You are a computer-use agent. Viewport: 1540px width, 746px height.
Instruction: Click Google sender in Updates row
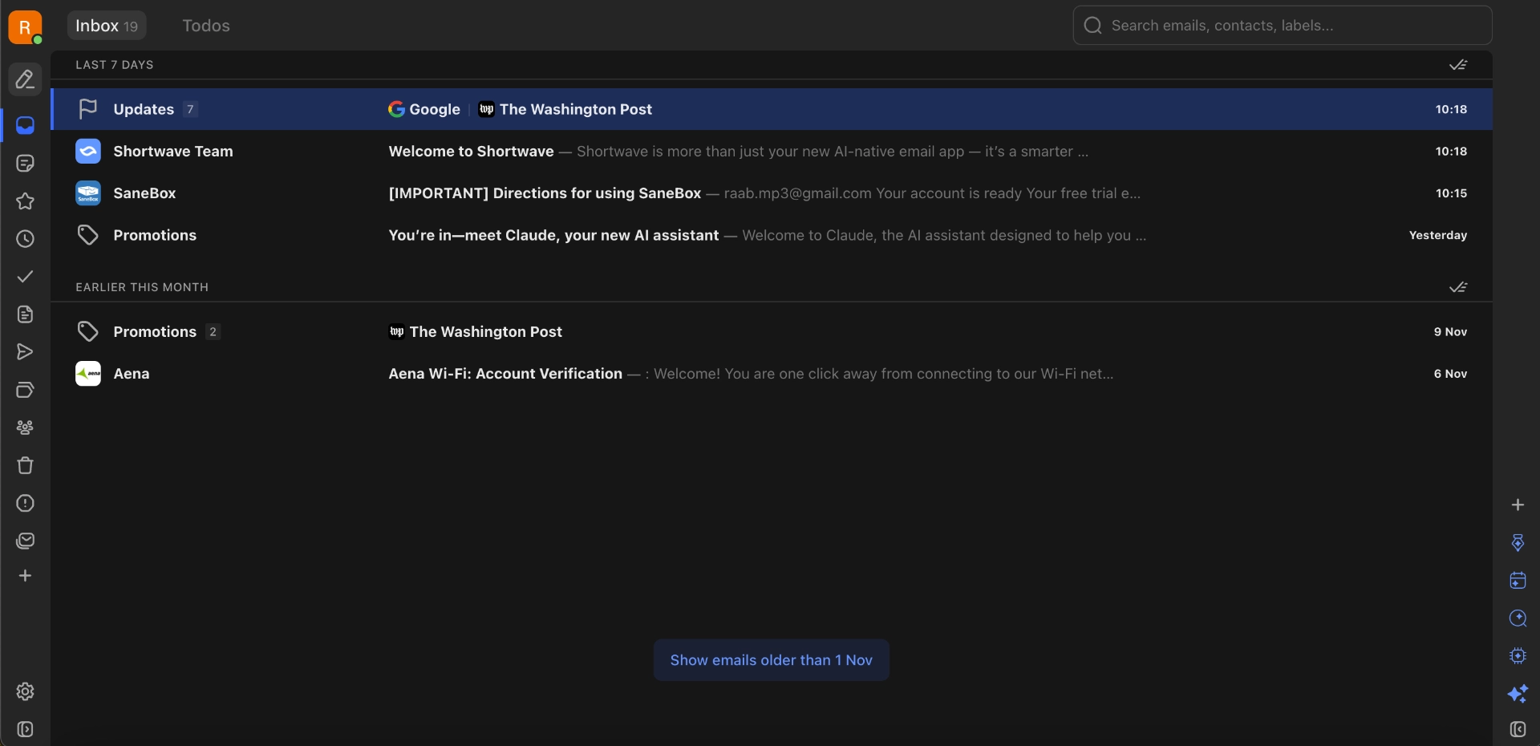point(424,109)
